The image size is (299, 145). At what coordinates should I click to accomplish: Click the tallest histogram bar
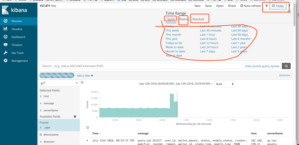172,106
